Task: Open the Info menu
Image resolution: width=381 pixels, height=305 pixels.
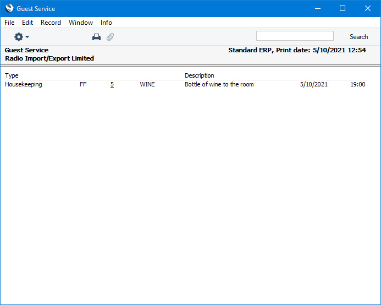Action: point(106,23)
